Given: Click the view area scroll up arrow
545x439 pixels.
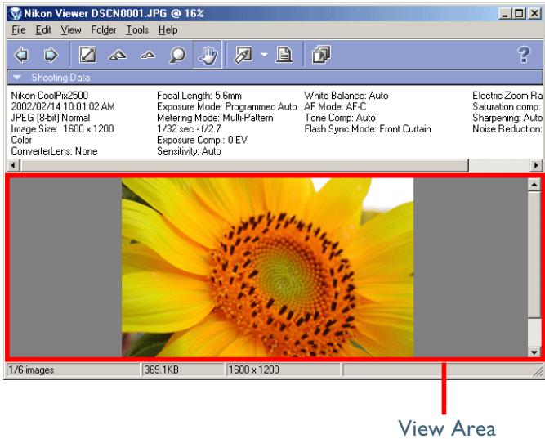Looking at the screenshot, I should pyautogui.click(x=534, y=184).
